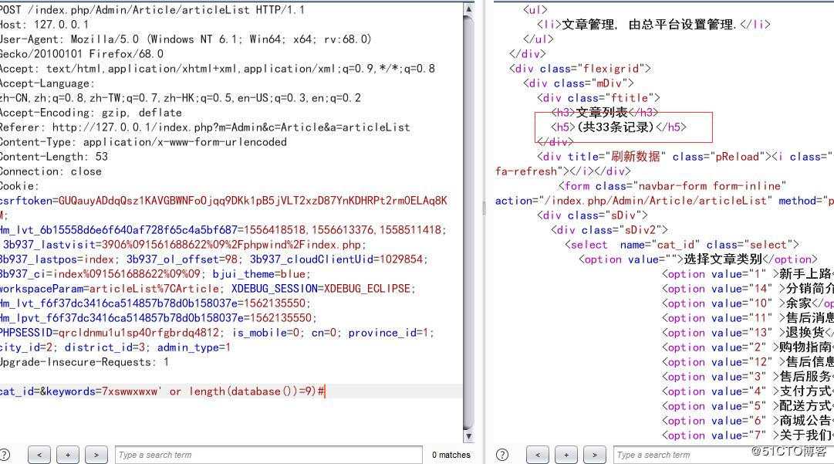834x464 pixels.
Task: Click the option value="14" line
Action: point(748,289)
